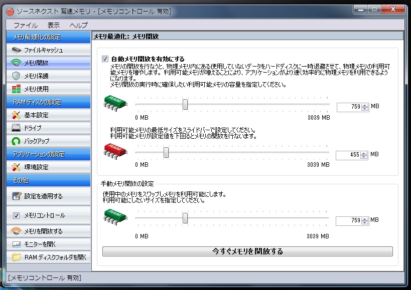Click the auto release 759 value field

[x=349, y=107]
